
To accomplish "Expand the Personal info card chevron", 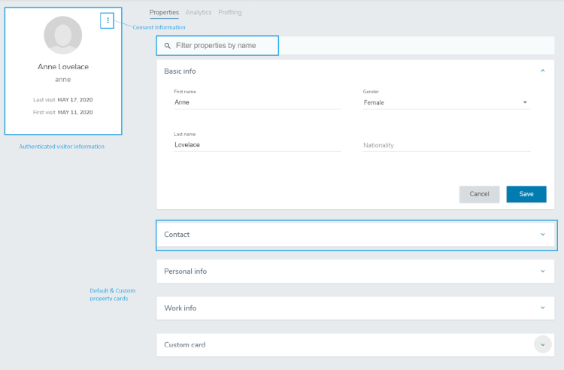I will click(x=542, y=271).
